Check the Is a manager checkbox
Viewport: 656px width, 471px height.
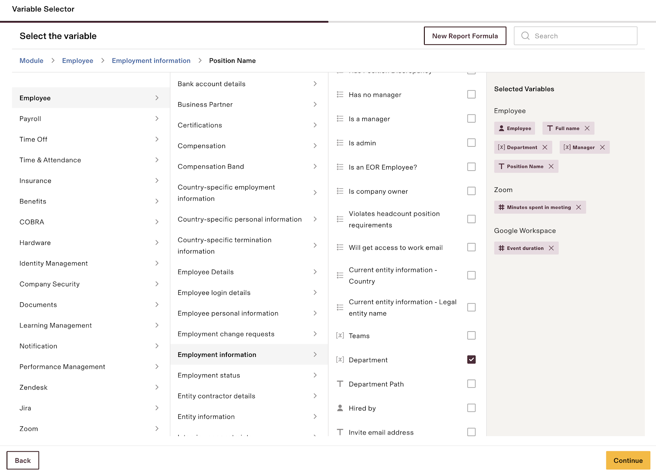pyautogui.click(x=471, y=119)
